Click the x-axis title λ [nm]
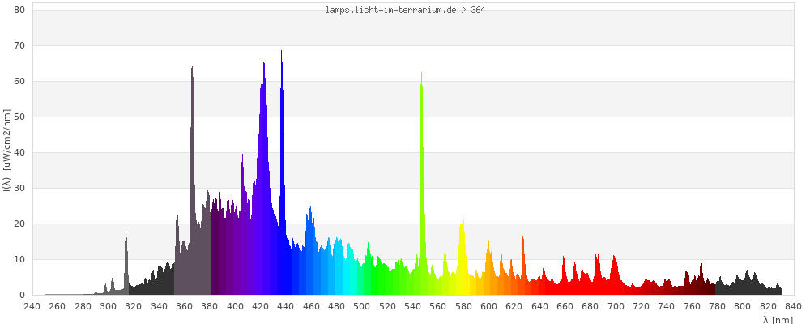This screenshot has height=324, width=810. pos(778,320)
